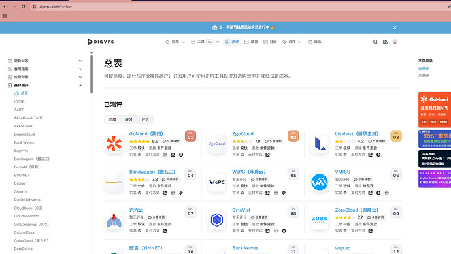Open DreamCloud in the sidebar list

point(24,135)
